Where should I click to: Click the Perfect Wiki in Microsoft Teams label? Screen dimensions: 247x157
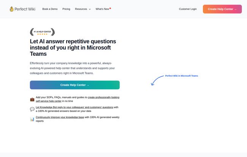pyautogui.click(x=182, y=76)
